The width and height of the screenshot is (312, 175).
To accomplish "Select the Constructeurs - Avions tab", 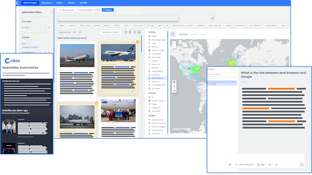I will [x=89, y=10].
